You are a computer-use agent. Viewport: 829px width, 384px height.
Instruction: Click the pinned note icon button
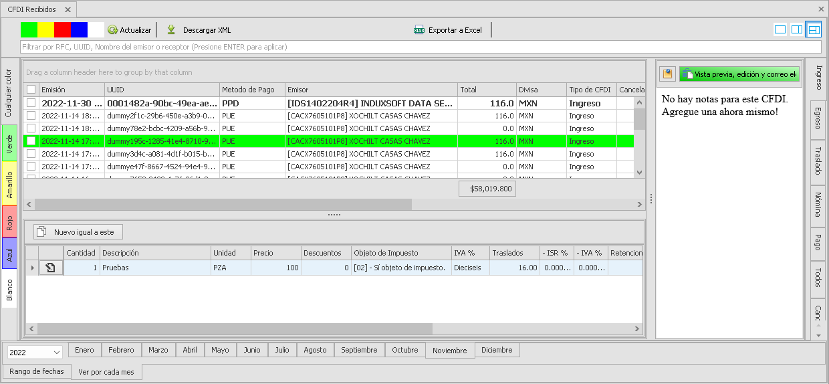tap(667, 74)
